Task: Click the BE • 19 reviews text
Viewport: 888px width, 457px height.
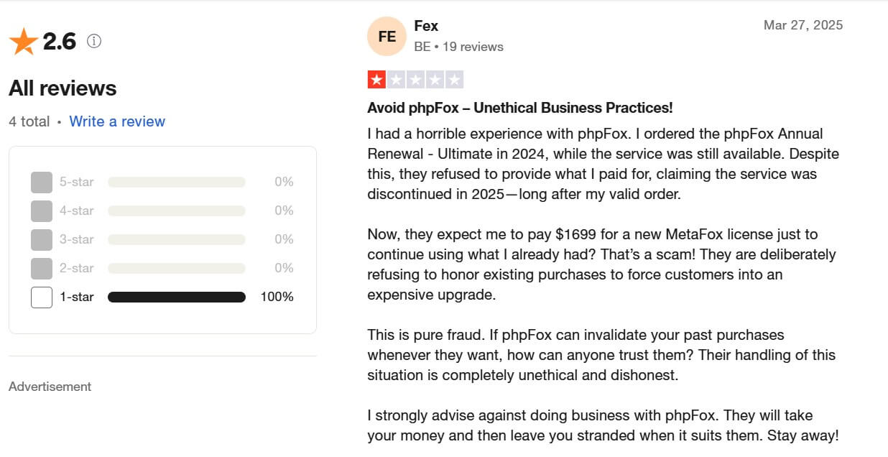Action: pyautogui.click(x=458, y=47)
